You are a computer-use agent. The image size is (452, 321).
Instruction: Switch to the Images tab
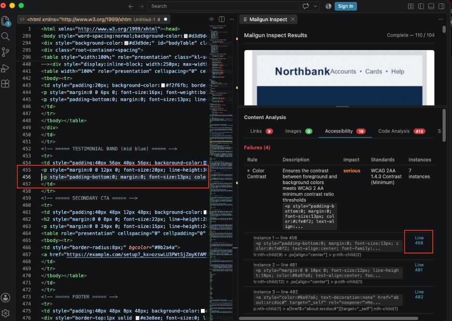(x=298, y=131)
